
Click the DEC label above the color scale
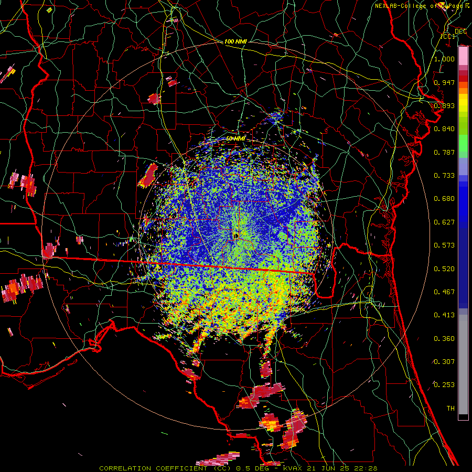(460, 31)
